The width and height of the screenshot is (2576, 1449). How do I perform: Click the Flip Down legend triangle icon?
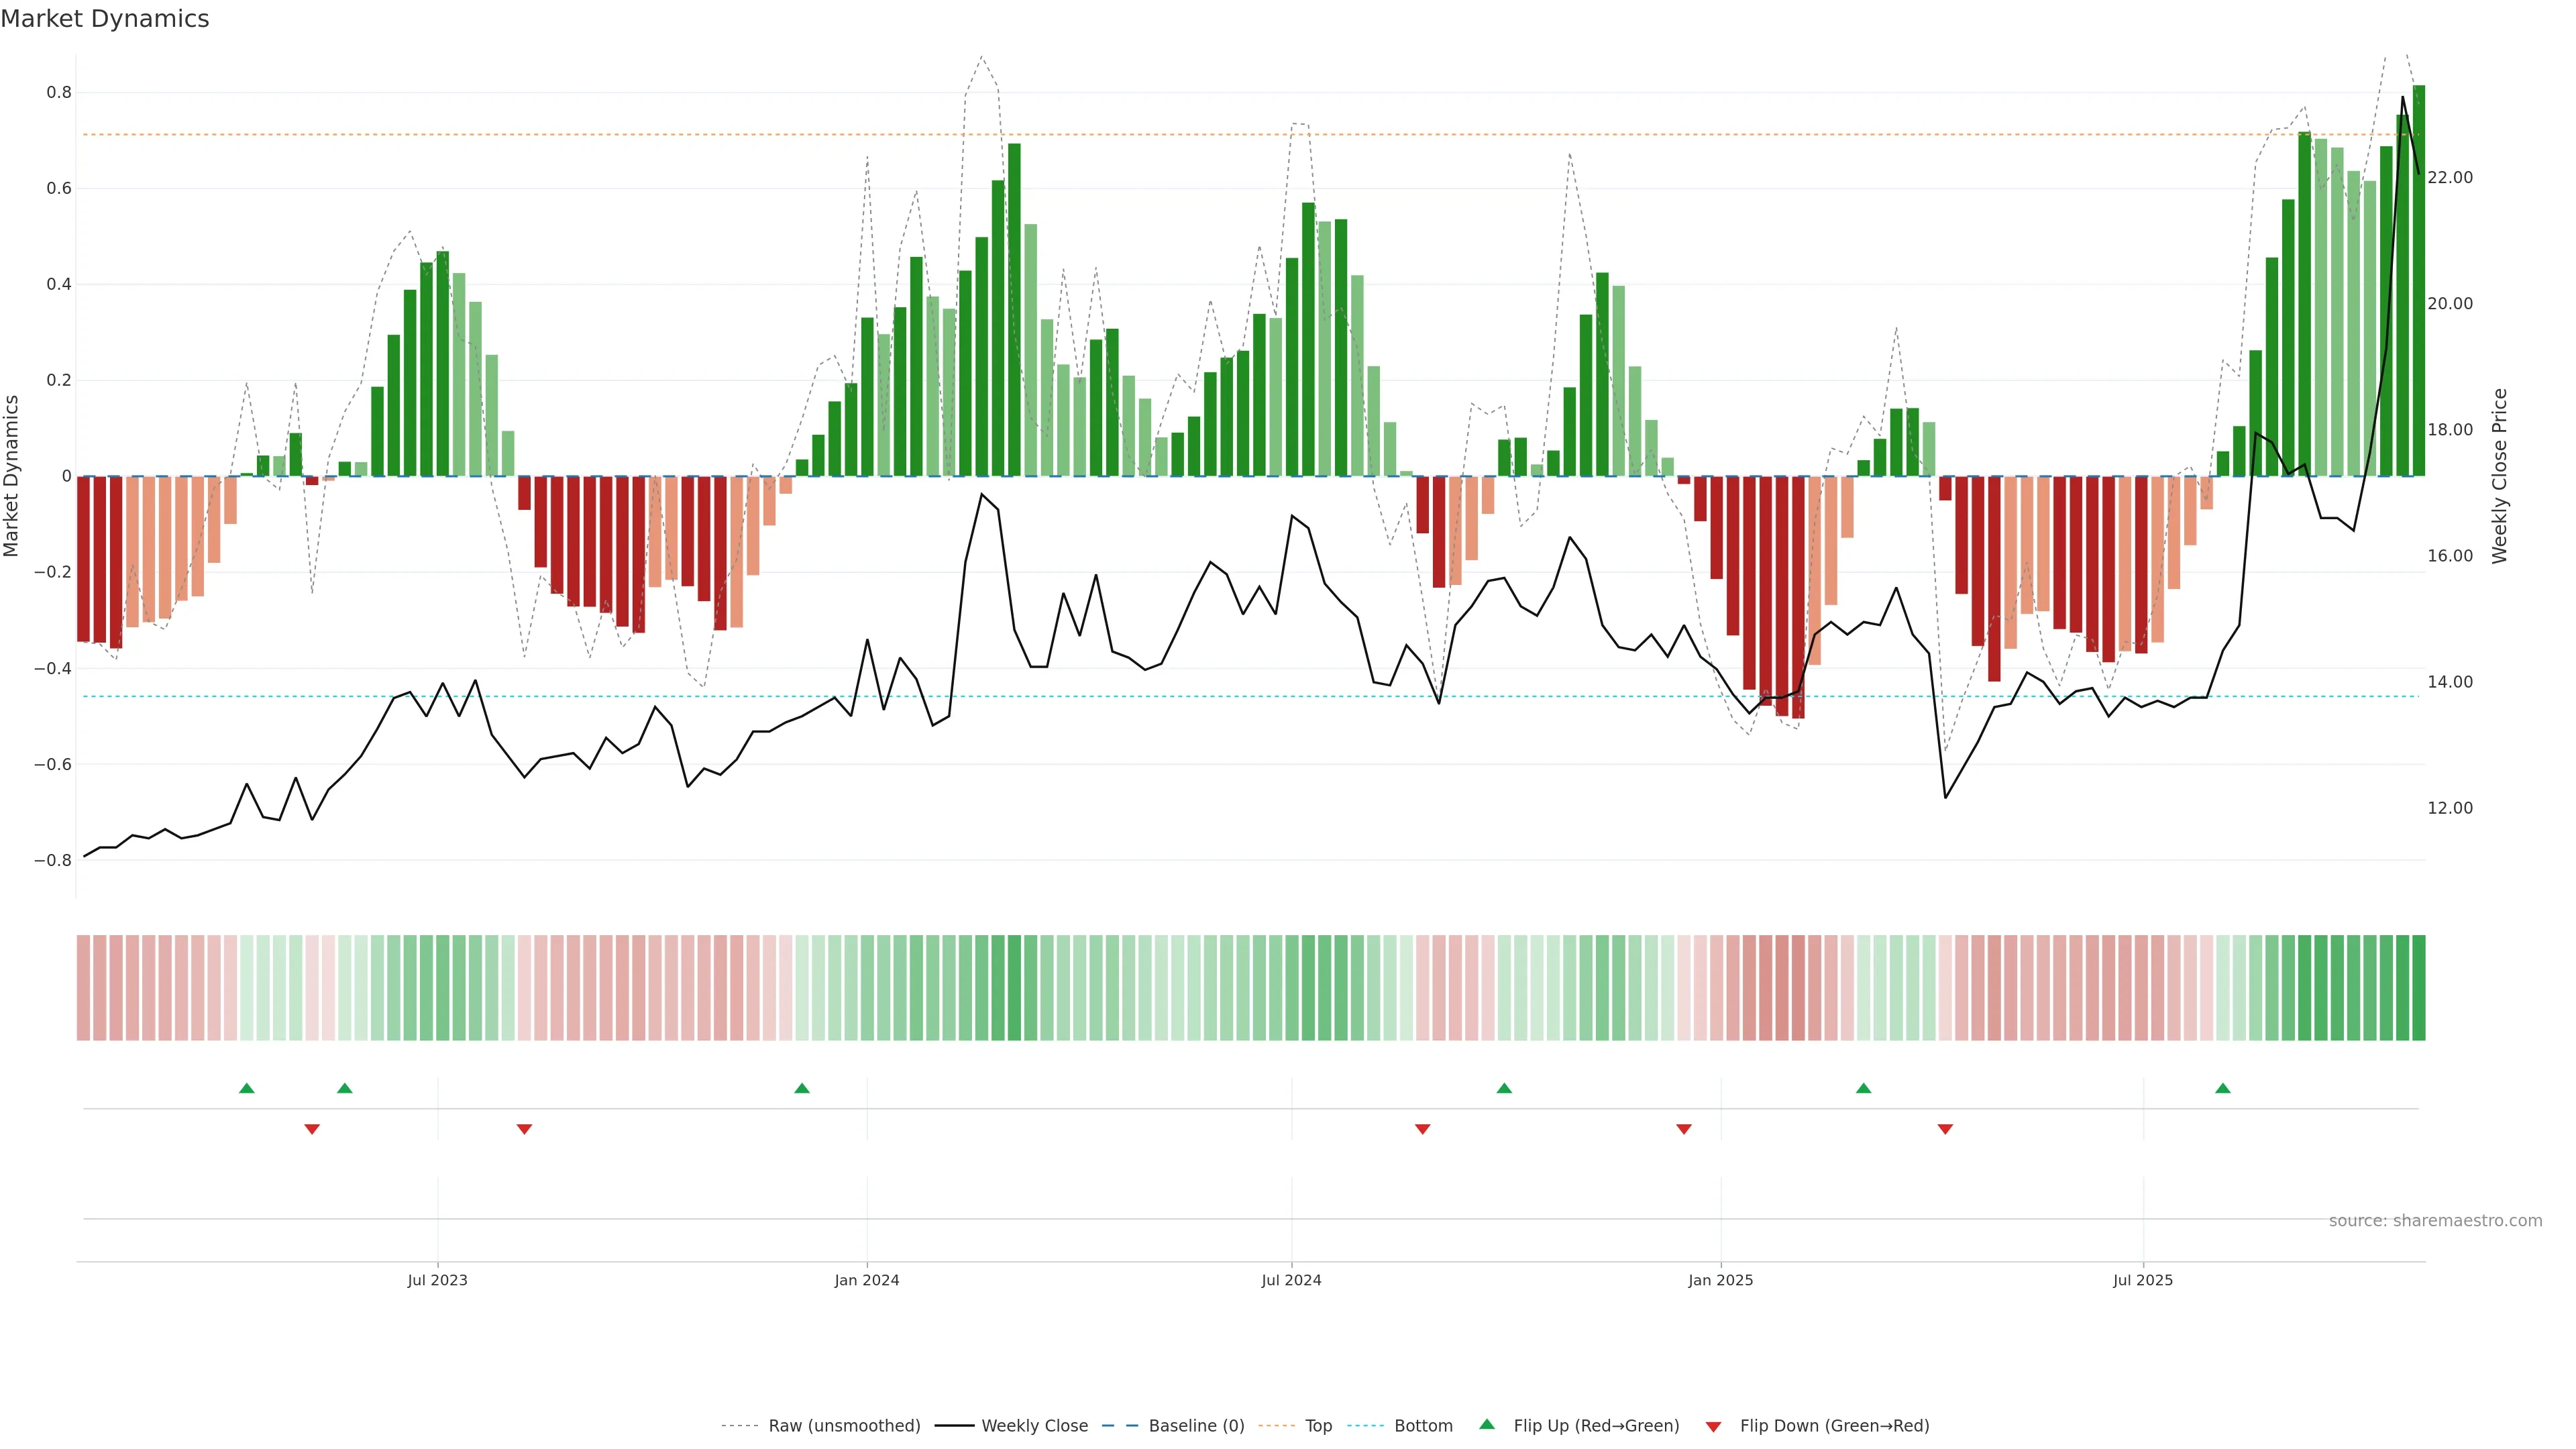click(1713, 1427)
